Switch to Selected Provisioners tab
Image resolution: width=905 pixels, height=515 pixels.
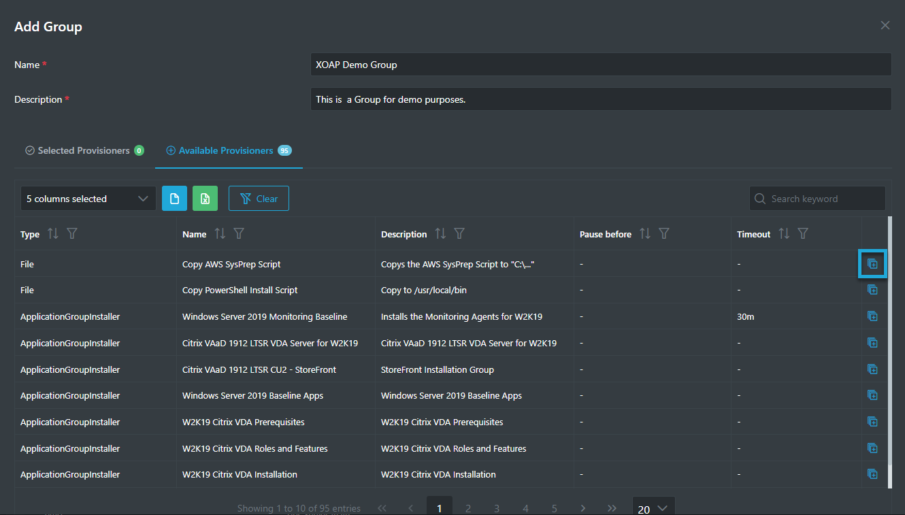pyautogui.click(x=84, y=150)
